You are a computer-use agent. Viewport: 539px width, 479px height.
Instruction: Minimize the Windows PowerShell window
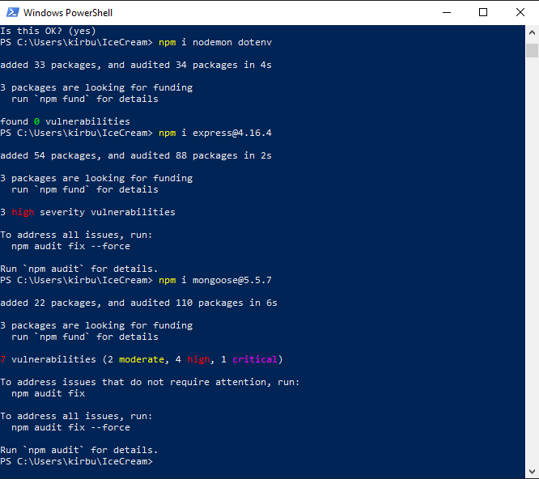coord(447,13)
